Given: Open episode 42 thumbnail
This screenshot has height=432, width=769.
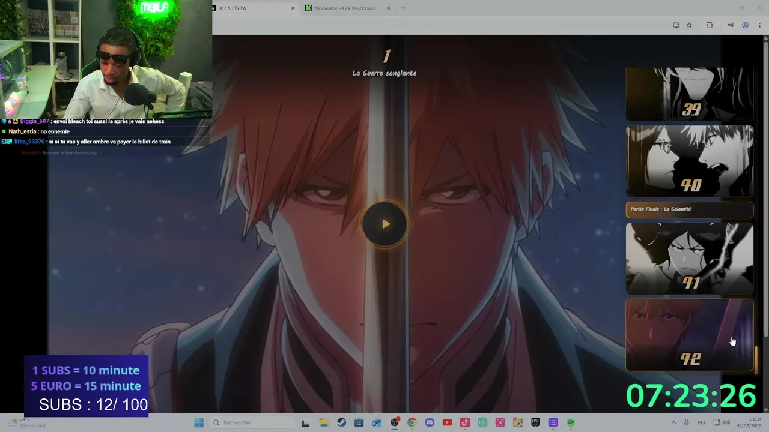Looking at the screenshot, I should [689, 335].
